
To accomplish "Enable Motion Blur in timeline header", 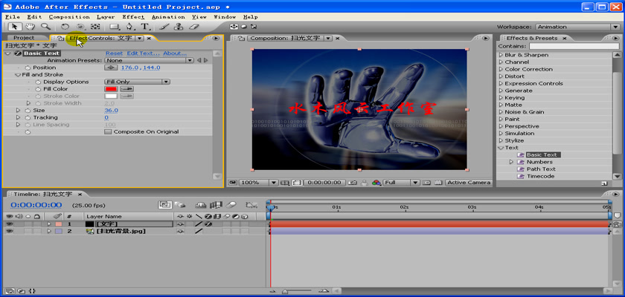I will (x=231, y=205).
